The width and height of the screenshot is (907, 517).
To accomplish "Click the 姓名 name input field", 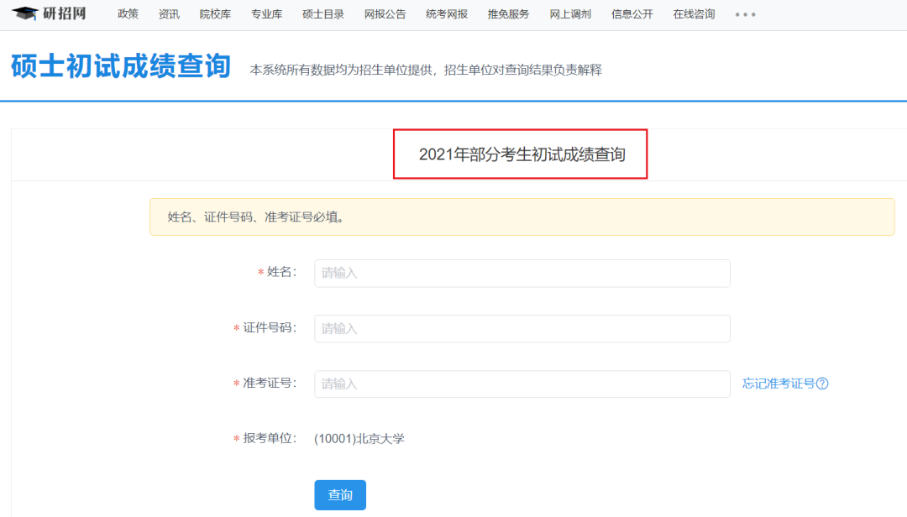I will tap(521, 273).
